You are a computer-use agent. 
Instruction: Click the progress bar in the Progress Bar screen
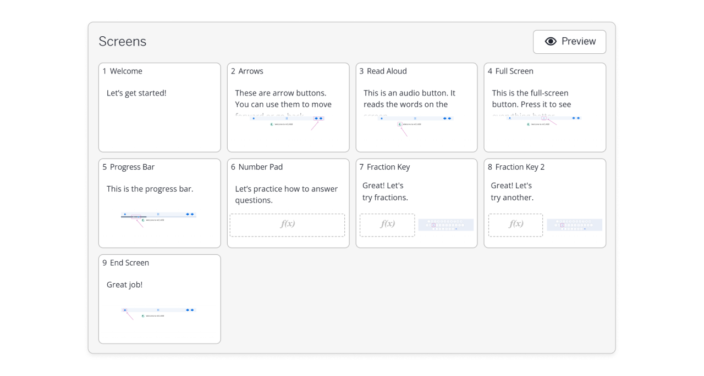136,217
